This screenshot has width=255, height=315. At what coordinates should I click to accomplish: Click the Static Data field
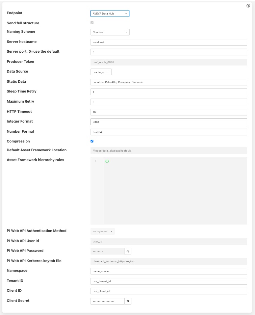point(168,82)
